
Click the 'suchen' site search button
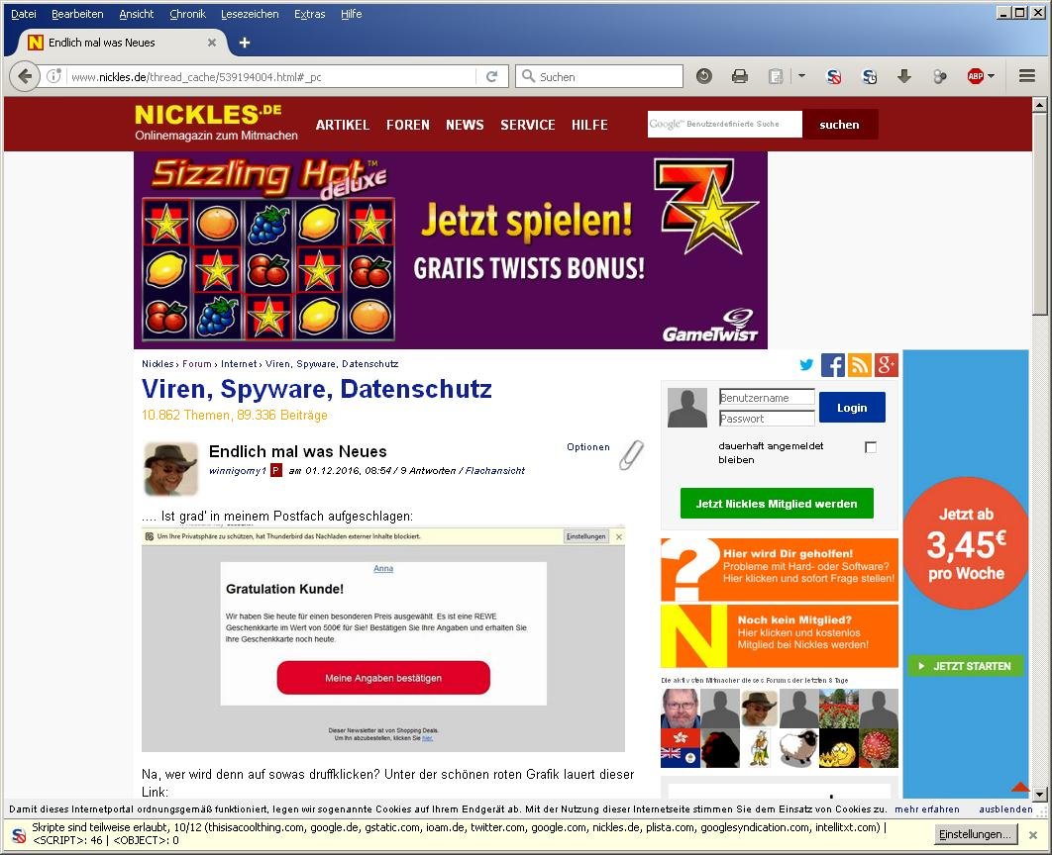point(839,125)
